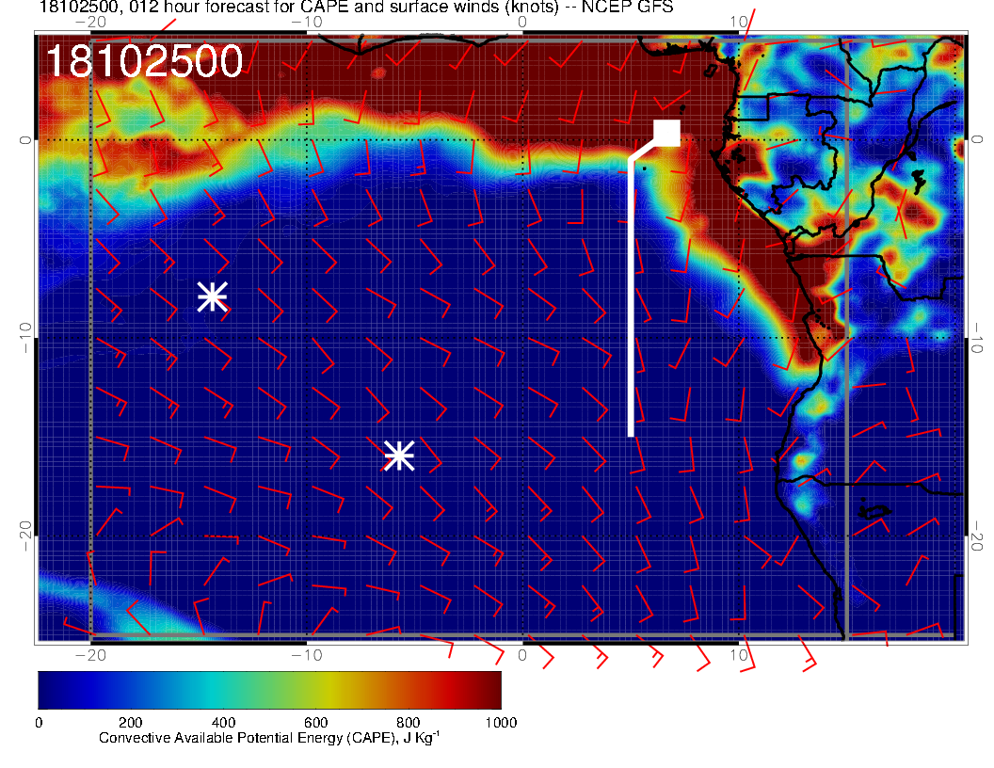The width and height of the screenshot is (994, 768).
Task: Click the upper-left white asterisk marker
Action: pos(213,296)
